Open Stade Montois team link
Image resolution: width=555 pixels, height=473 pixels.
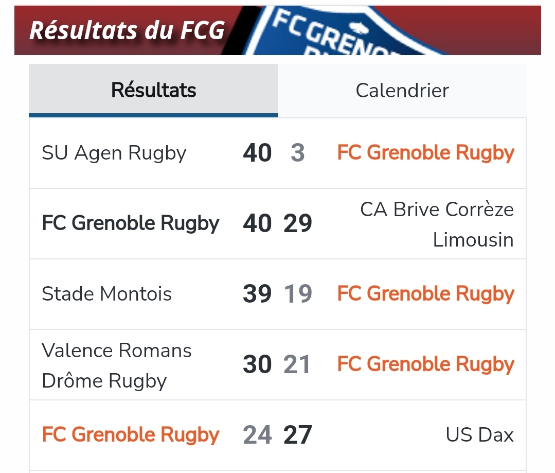click(106, 294)
